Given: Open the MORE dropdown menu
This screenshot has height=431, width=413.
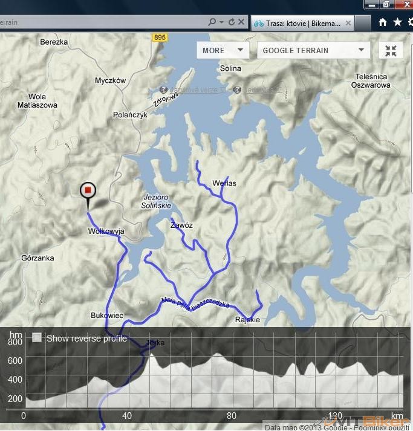Looking at the screenshot, I should [222, 51].
